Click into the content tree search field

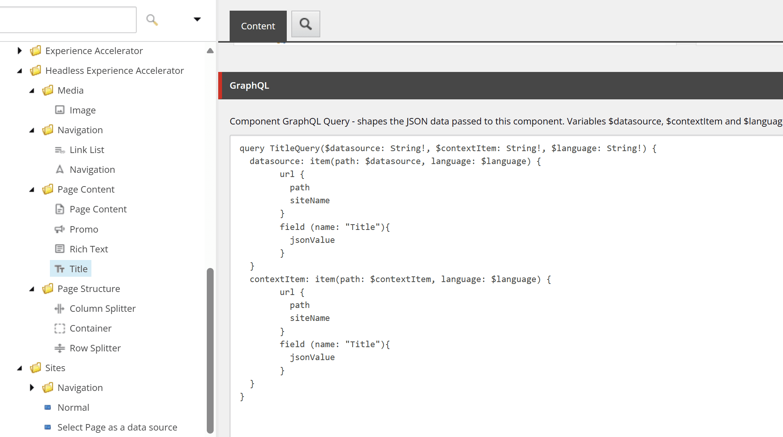(68, 19)
